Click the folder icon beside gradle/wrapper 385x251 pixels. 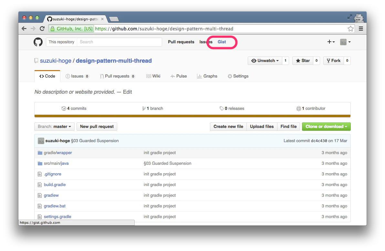[x=40, y=153]
